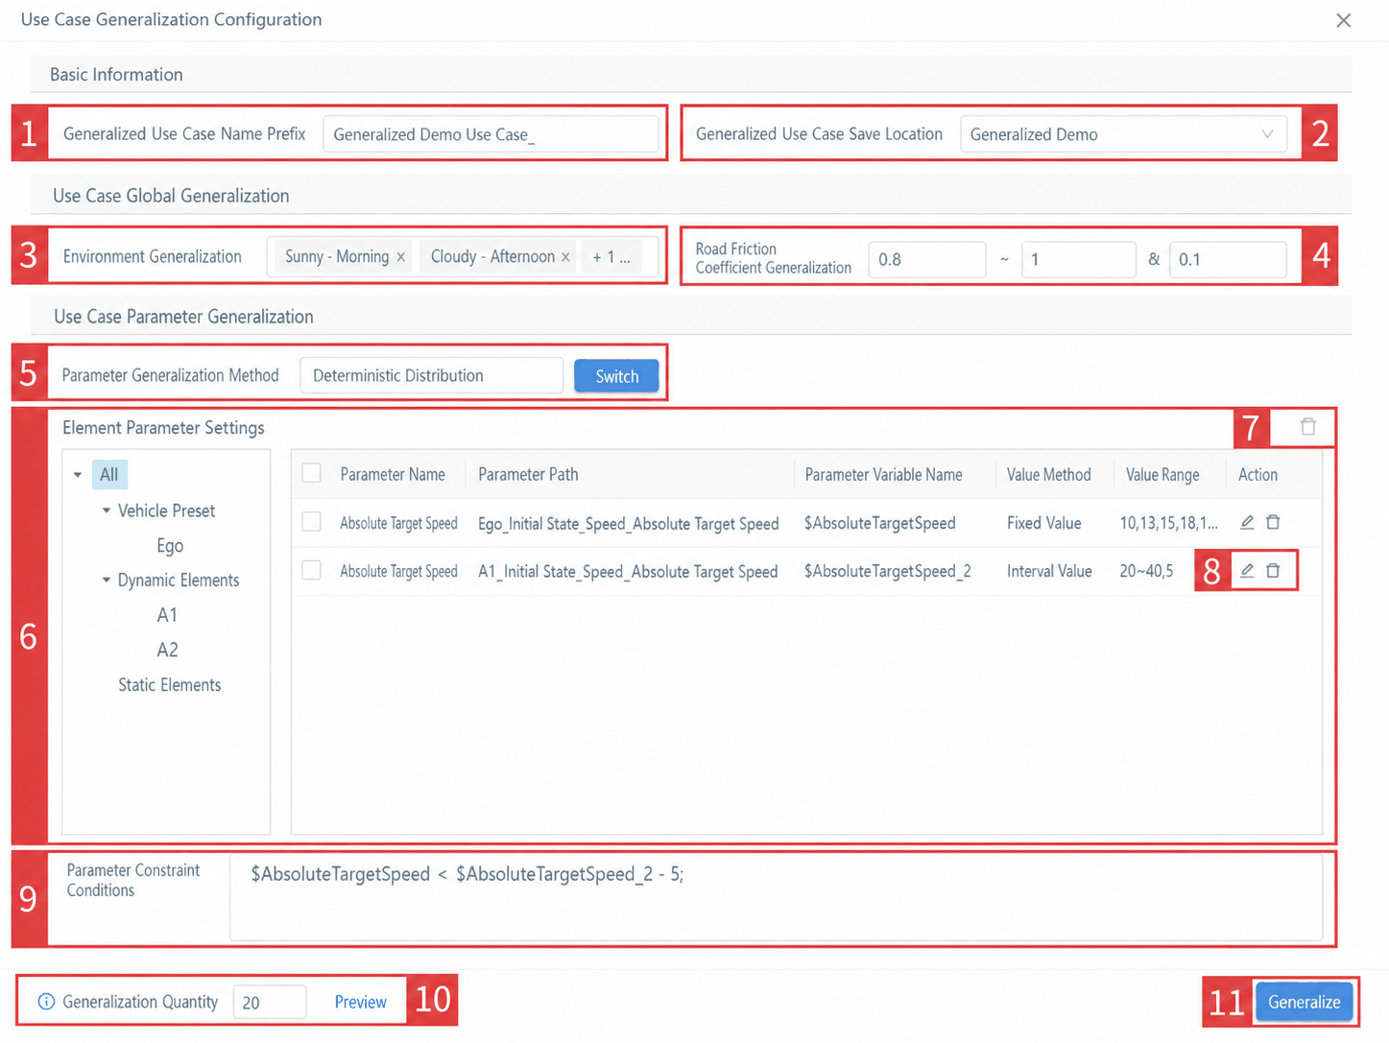Click into the Parameter Constraint Conditions text area
Screen dimensions: 1389x1043
click(776, 897)
